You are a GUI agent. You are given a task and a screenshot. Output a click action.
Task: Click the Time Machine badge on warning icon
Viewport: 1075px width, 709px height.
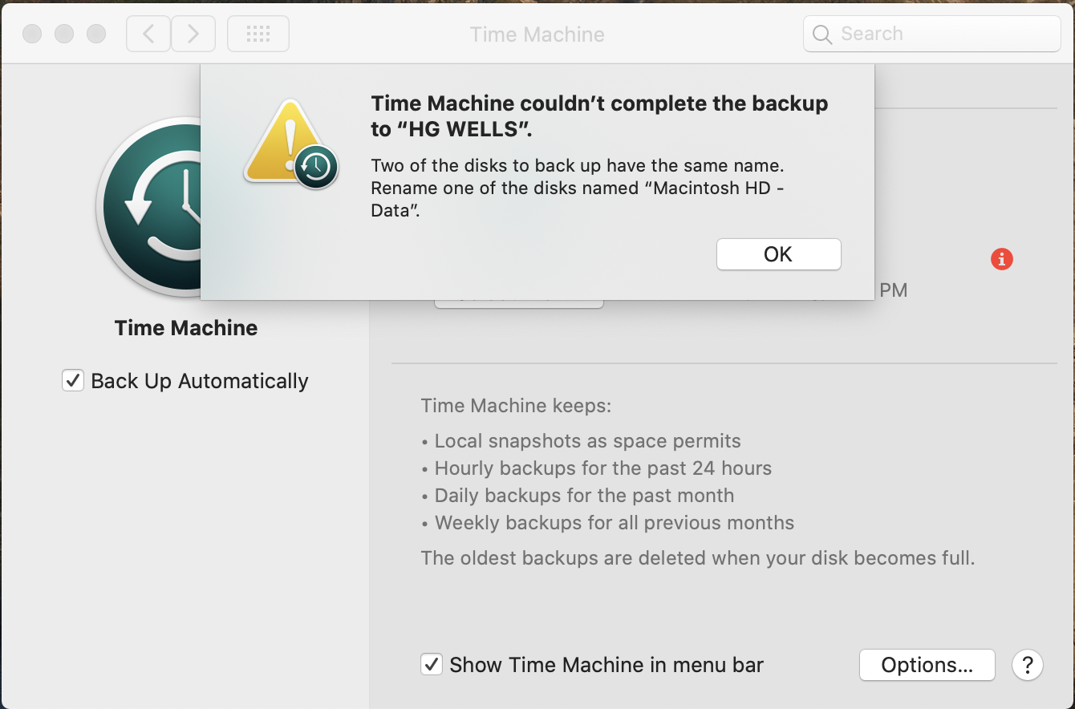click(x=315, y=166)
